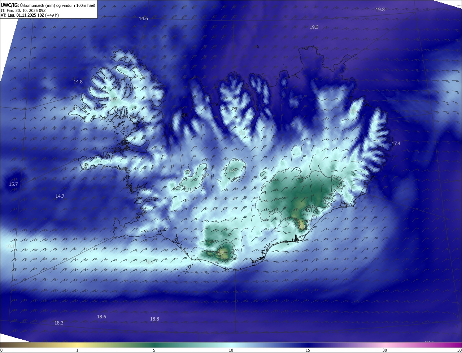
Task: Click the 15.7 value in the dark blue patch
Action: [13, 184]
